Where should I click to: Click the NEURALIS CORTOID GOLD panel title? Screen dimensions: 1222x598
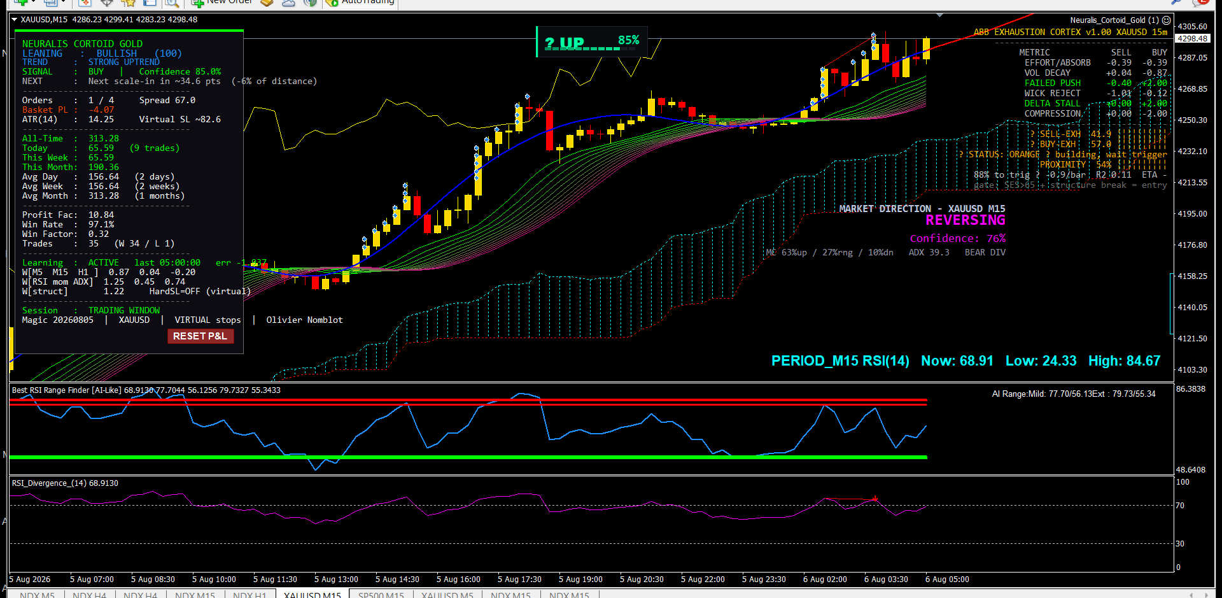pos(83,44)
